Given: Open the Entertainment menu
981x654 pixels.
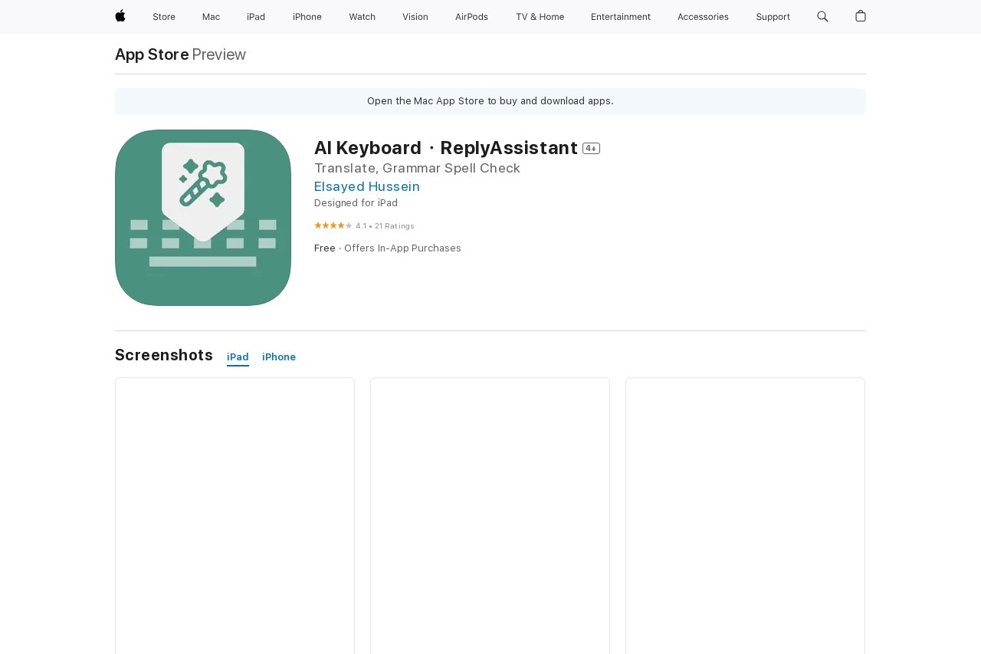Looking at the screenshot, I should [621, 17].
